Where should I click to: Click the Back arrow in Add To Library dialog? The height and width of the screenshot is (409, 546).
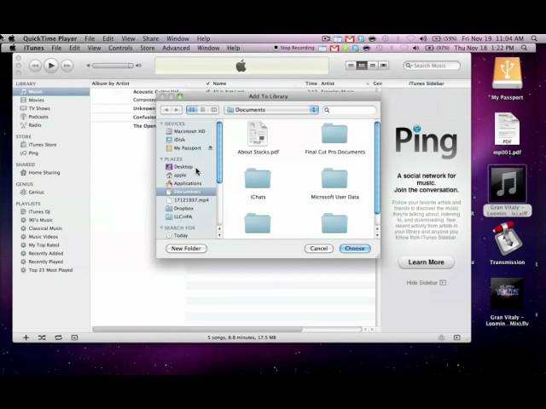point(166,110)
